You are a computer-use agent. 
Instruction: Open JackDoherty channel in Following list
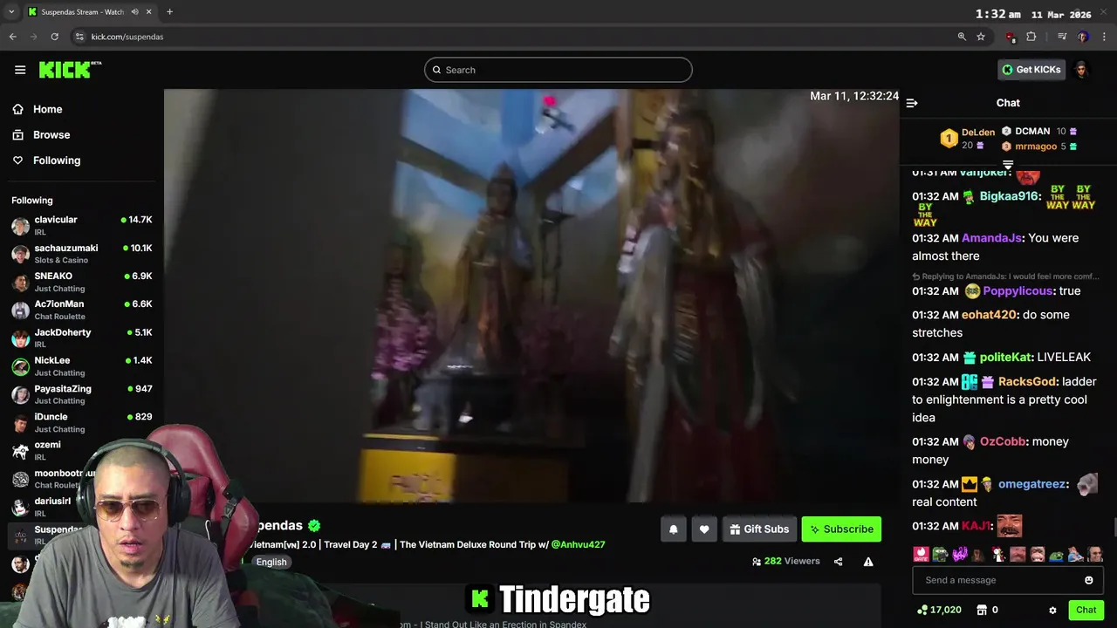[x=82, y=338]
